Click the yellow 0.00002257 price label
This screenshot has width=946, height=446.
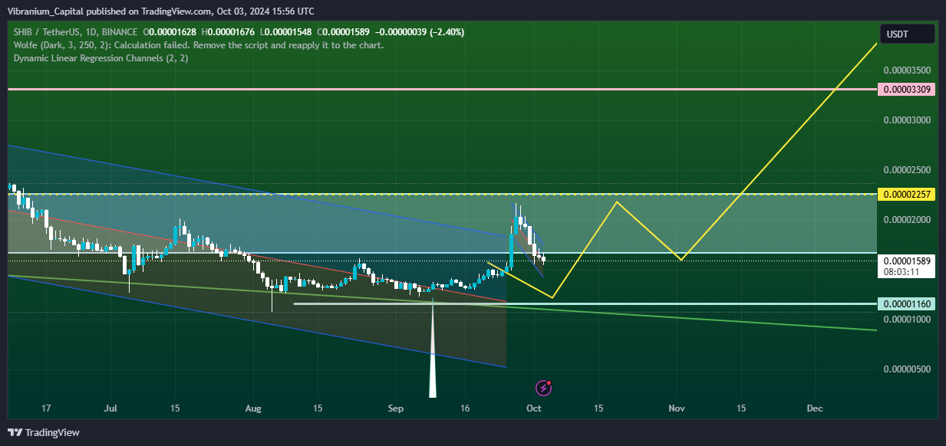[x=908, y=194]
